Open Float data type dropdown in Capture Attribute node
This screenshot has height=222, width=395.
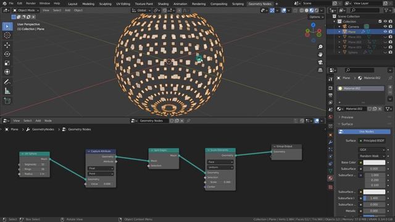pos(101,168)
